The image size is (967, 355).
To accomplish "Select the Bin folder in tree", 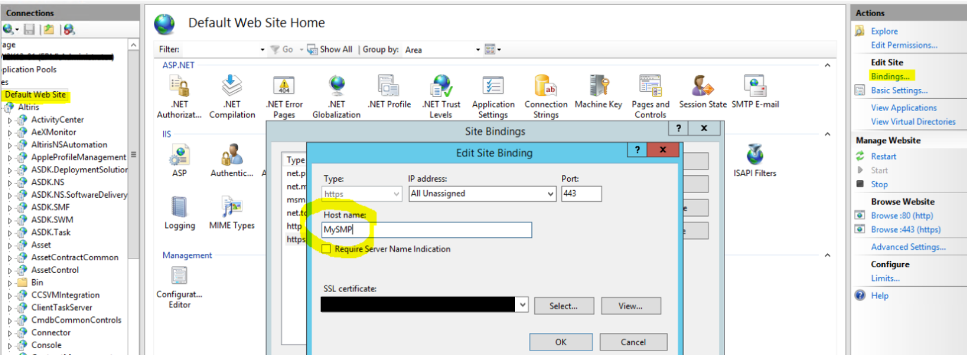I will pos(37,282).
